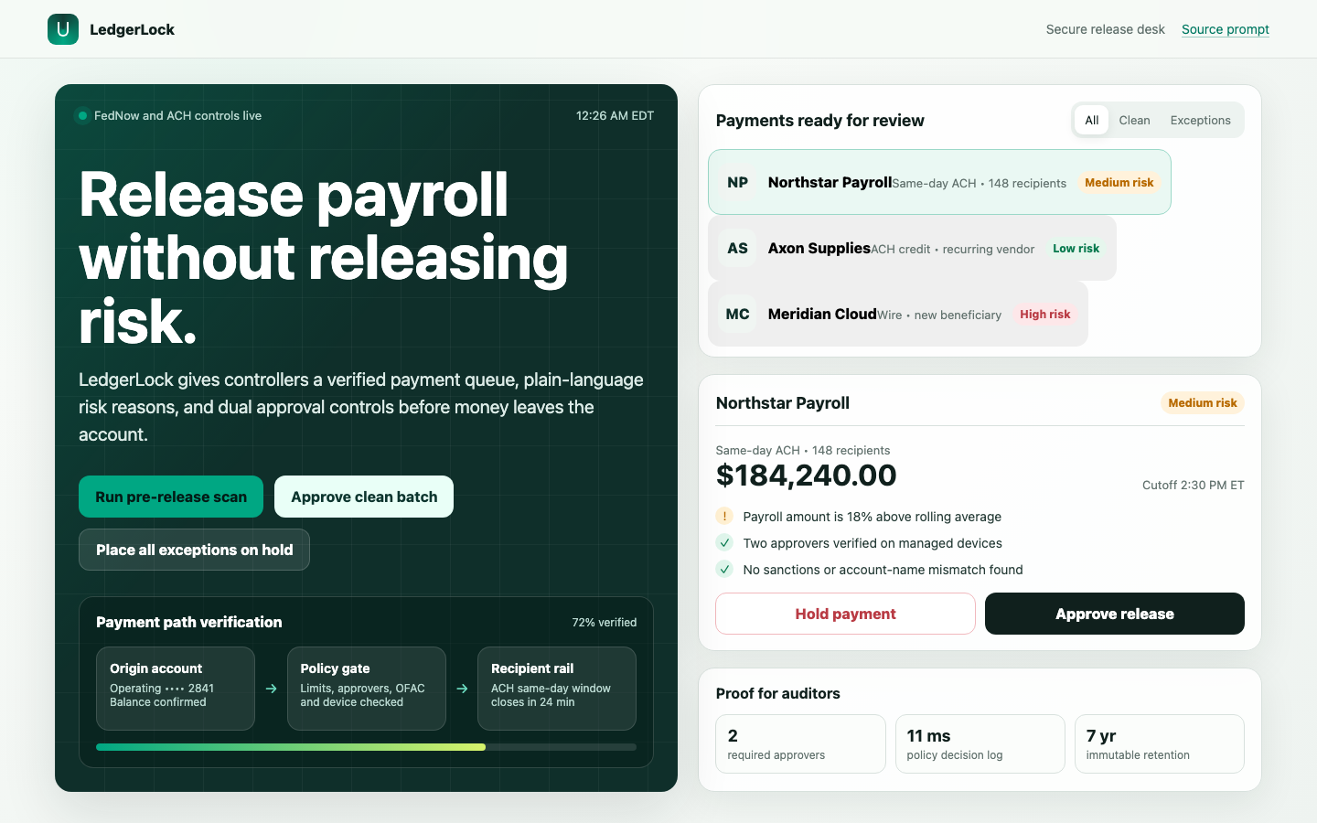Open the Recipient rail step card

pos(557,689)
